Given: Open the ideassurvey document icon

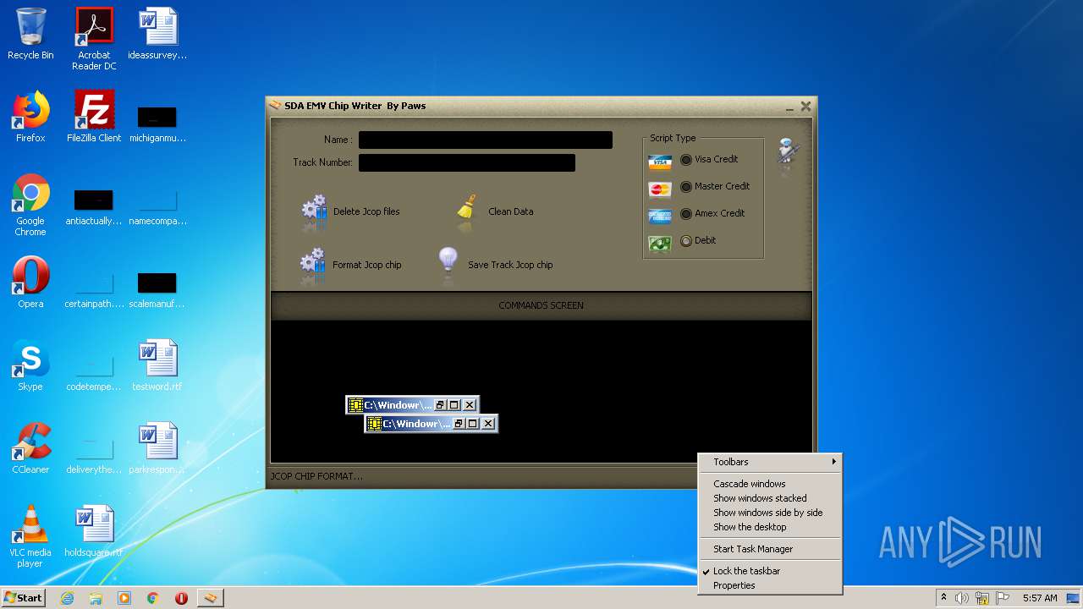Looking at the screenshot, I should [x=157, y=34].
